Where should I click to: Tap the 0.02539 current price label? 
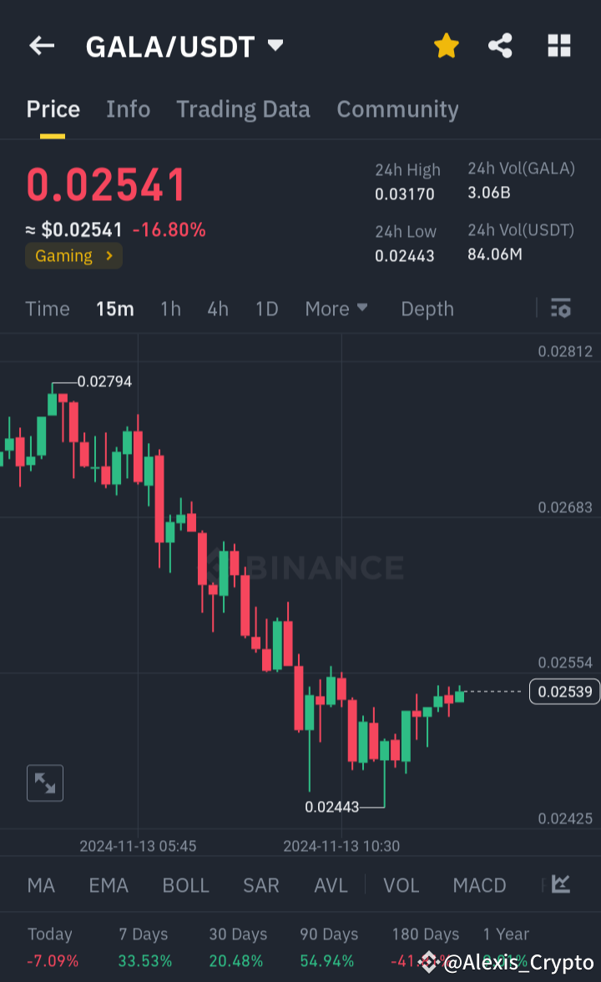[563, 692]
